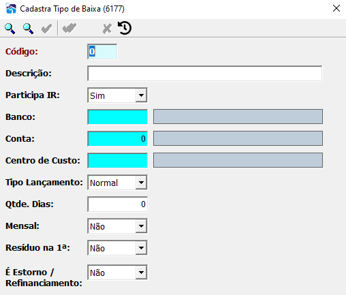Expand the Tipo Lançamento dropdown
Viewport: 346px width, 295px height.
(141, 183)
